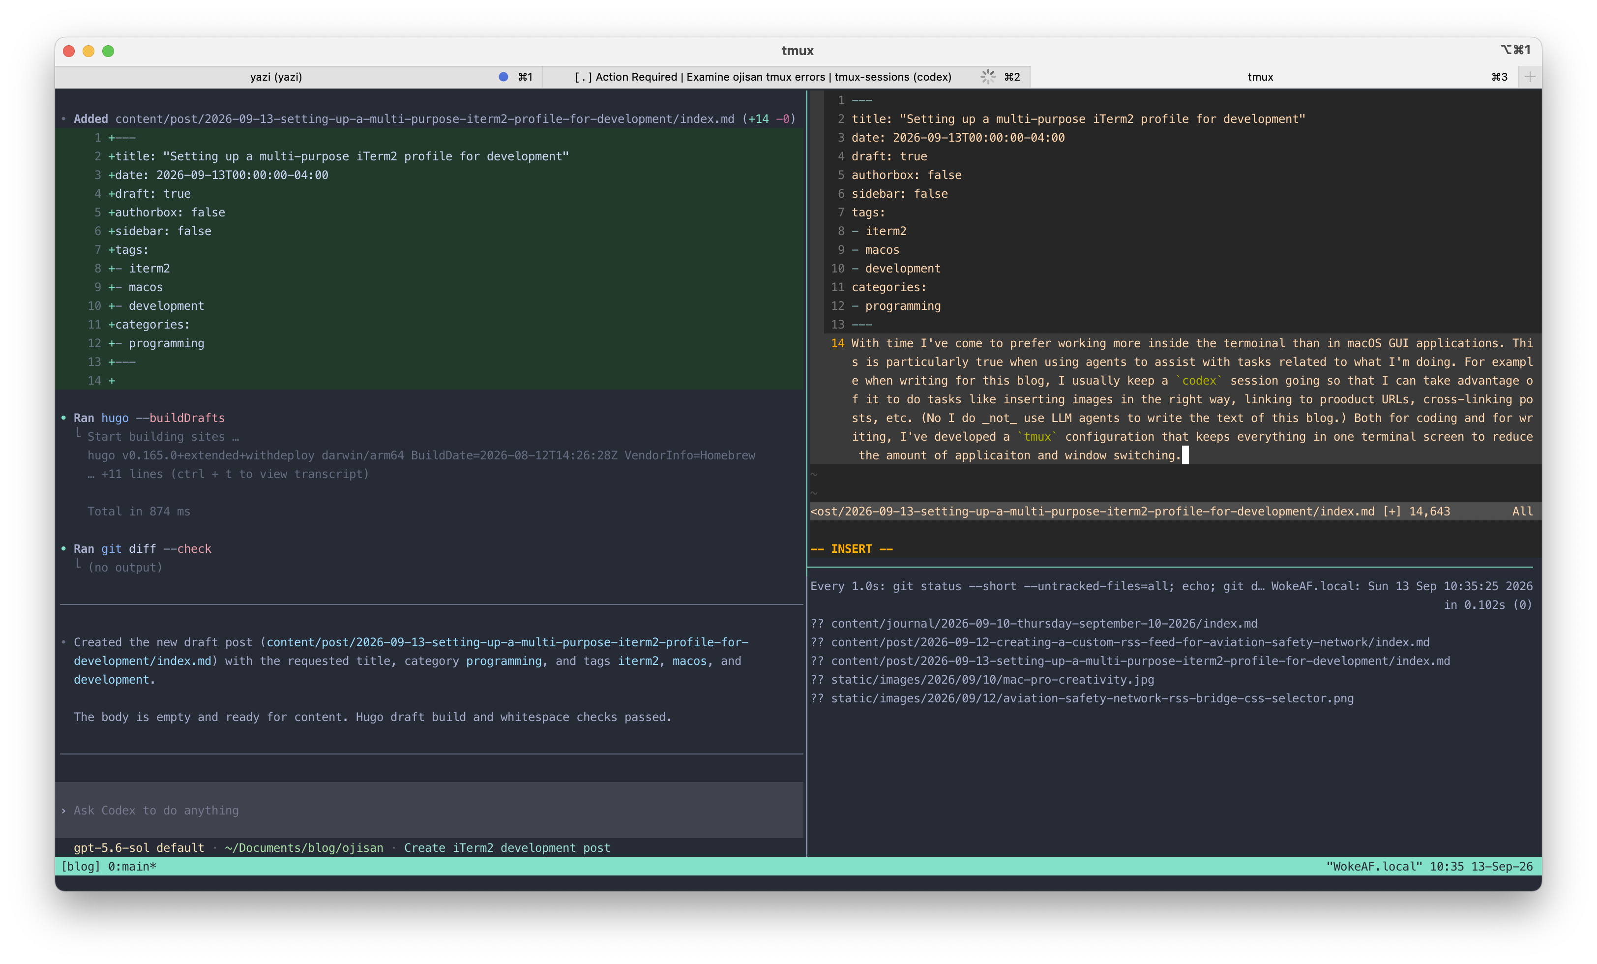Viewport: 1597px width, 964px height.
Task: Click vim line 6 'sidebar: false'
Action: (900, 193)
